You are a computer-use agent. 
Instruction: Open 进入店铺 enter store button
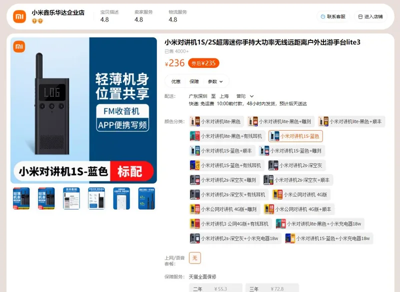pos(370,16)
